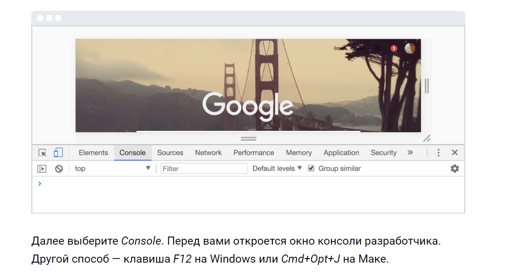506x277 pixels.
Task: Click the viewport right-side drag handle
Action: pos(427,86)
